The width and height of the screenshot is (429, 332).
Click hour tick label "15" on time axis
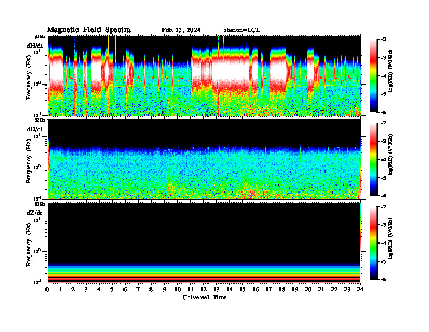(x=243, y=290)
